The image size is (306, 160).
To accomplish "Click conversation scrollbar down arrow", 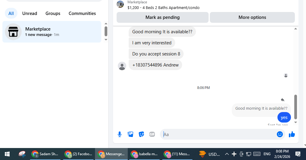I will tap(296, 122).
